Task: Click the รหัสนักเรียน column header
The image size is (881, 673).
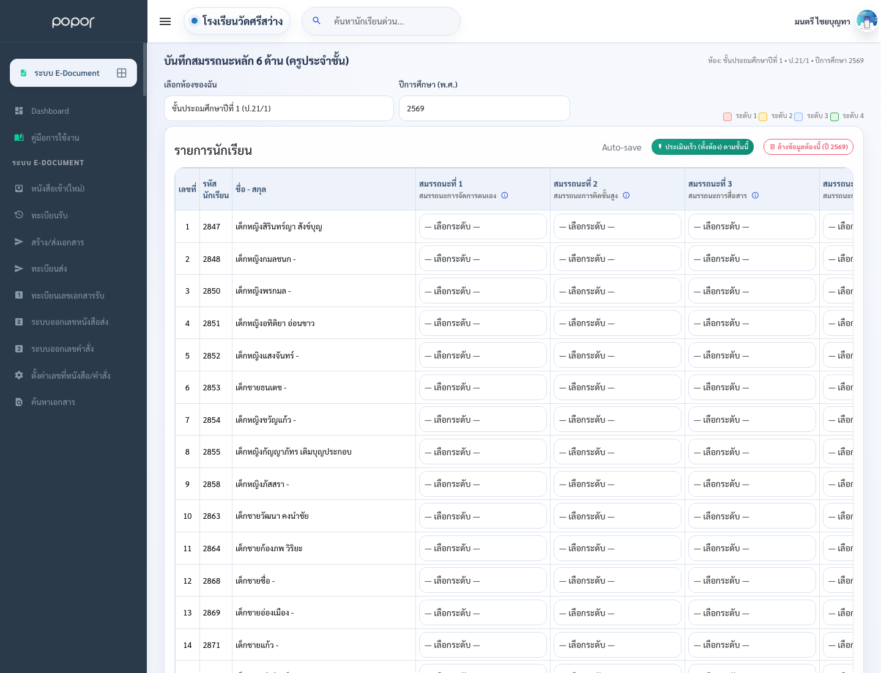Action: [216, 190]
